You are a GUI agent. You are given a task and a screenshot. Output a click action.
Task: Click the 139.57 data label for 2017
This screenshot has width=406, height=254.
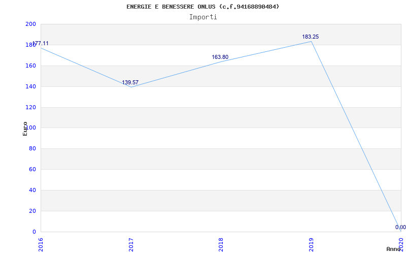click(130, 82)
